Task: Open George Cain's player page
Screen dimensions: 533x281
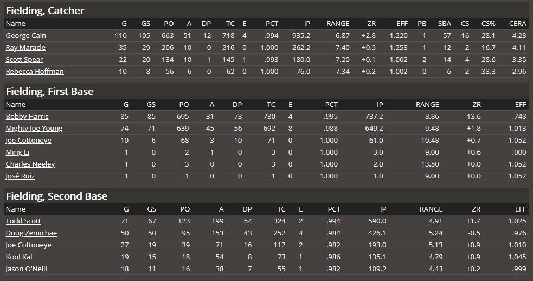Action: point(25,36)
